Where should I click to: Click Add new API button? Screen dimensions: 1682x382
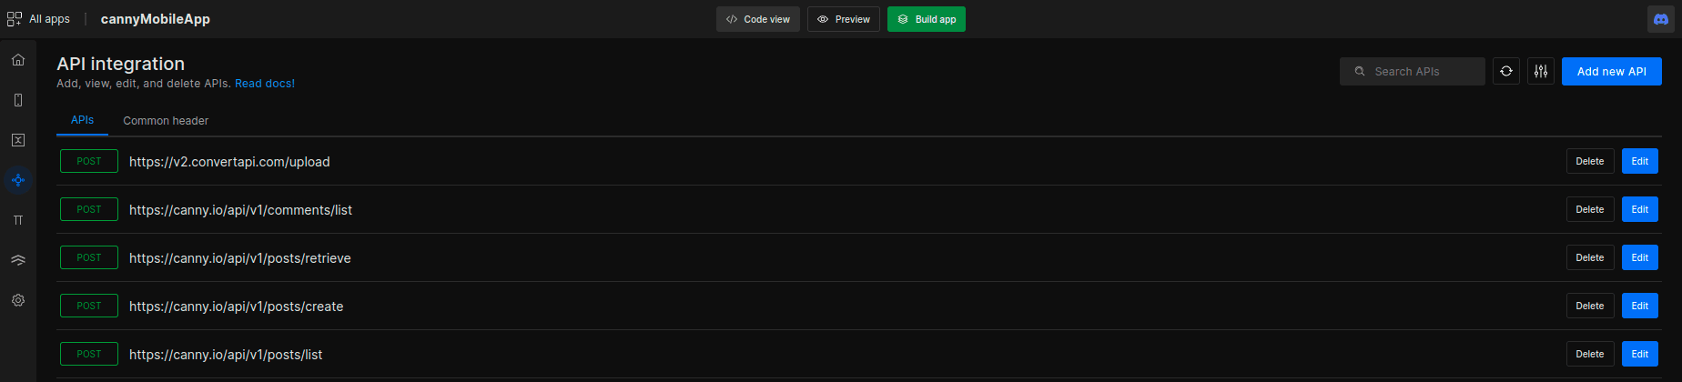pyautogui.click(x=1612, y=71)
